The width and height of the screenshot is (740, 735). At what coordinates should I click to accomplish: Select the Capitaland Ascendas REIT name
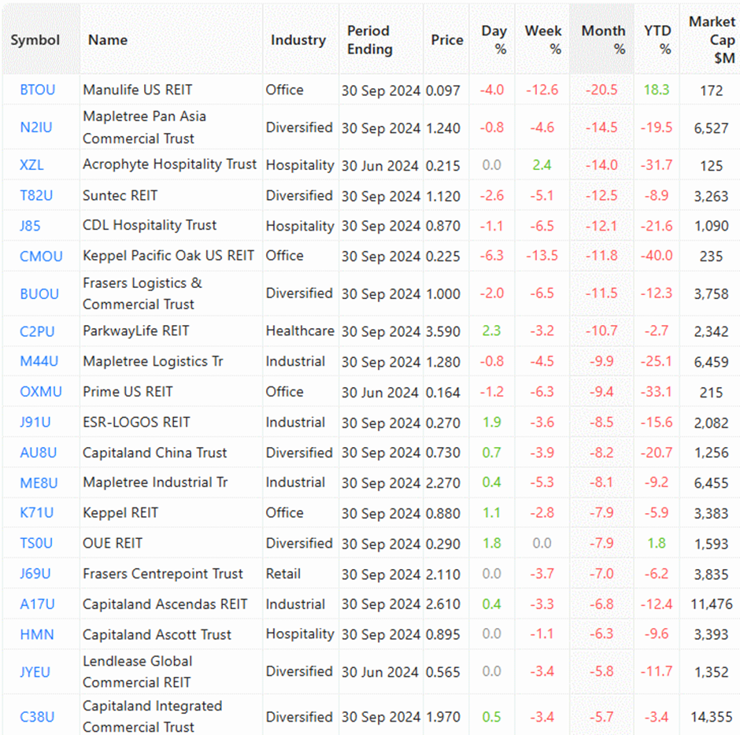(x=165, y=604)
